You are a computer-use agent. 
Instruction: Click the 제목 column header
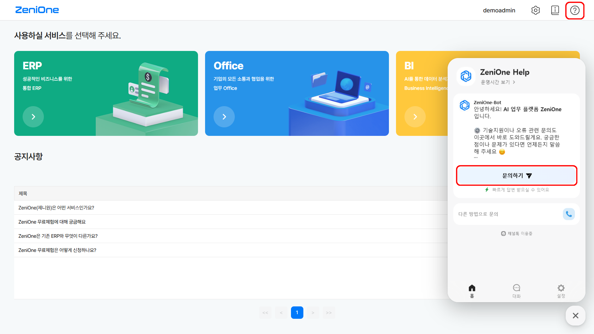point(23,194)
